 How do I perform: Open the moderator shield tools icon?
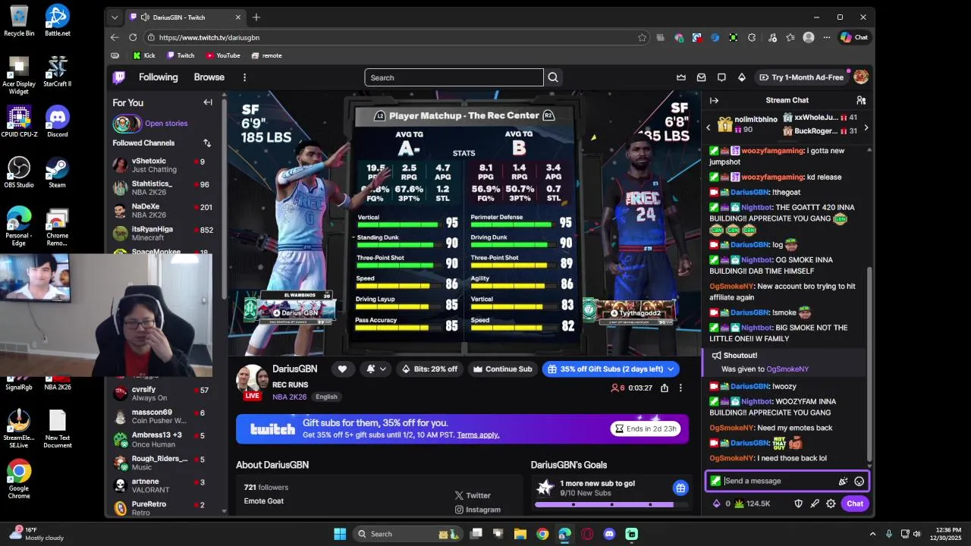pos(798,504)
